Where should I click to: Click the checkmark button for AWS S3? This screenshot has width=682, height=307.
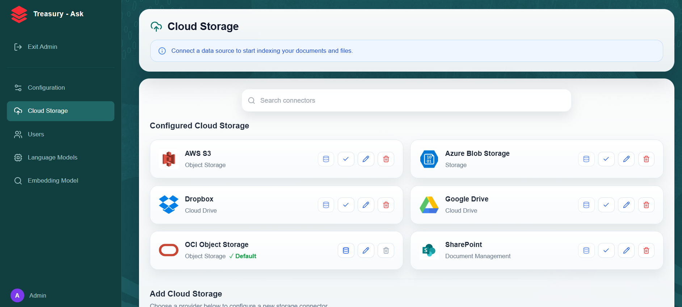346,159
